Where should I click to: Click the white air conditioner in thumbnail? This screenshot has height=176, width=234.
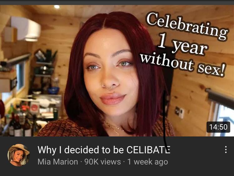click(25, 29)
